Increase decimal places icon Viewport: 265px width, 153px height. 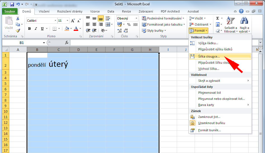click(x=120, y=31)
